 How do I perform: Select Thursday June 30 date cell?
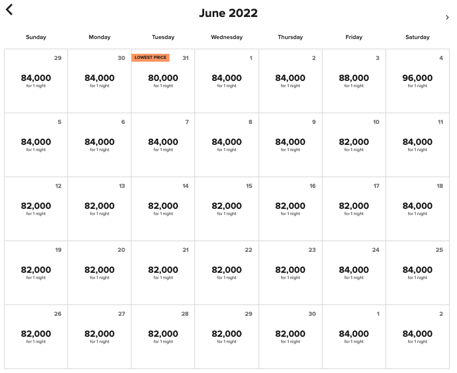point(290,337)
